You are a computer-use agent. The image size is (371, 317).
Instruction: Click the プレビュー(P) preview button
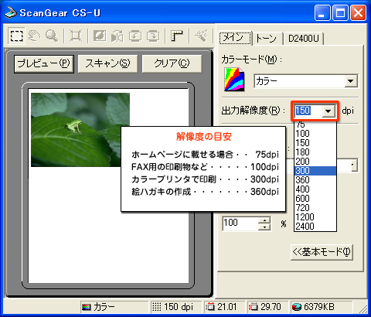pyautogui.click(x=44, y=63)
